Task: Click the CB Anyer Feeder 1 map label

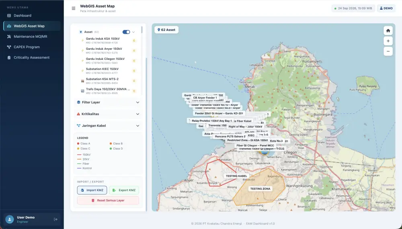Action: [205, 98]
